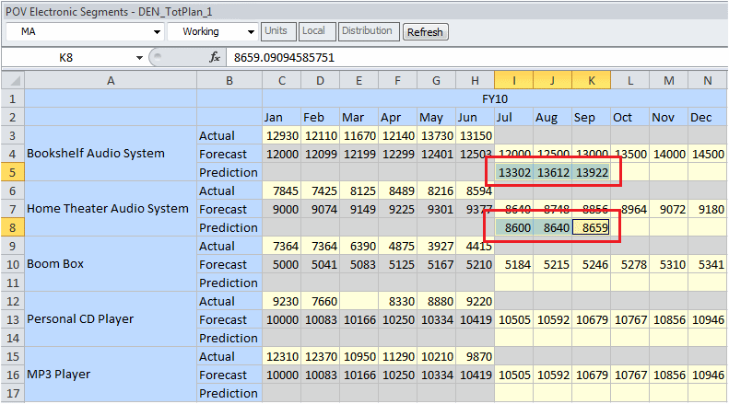Click the fx insert function icon
The width and height of the screenshot is (729, 404).
[x=215, y=58]
